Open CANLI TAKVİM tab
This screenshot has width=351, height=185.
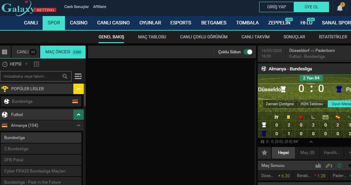click(255, 37)
